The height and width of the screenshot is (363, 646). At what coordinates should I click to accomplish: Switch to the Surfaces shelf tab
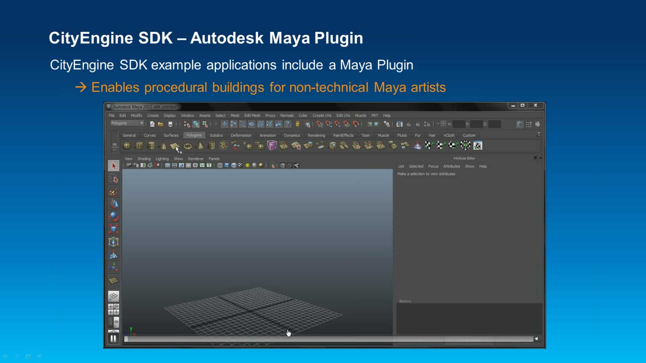coord(171,135)
